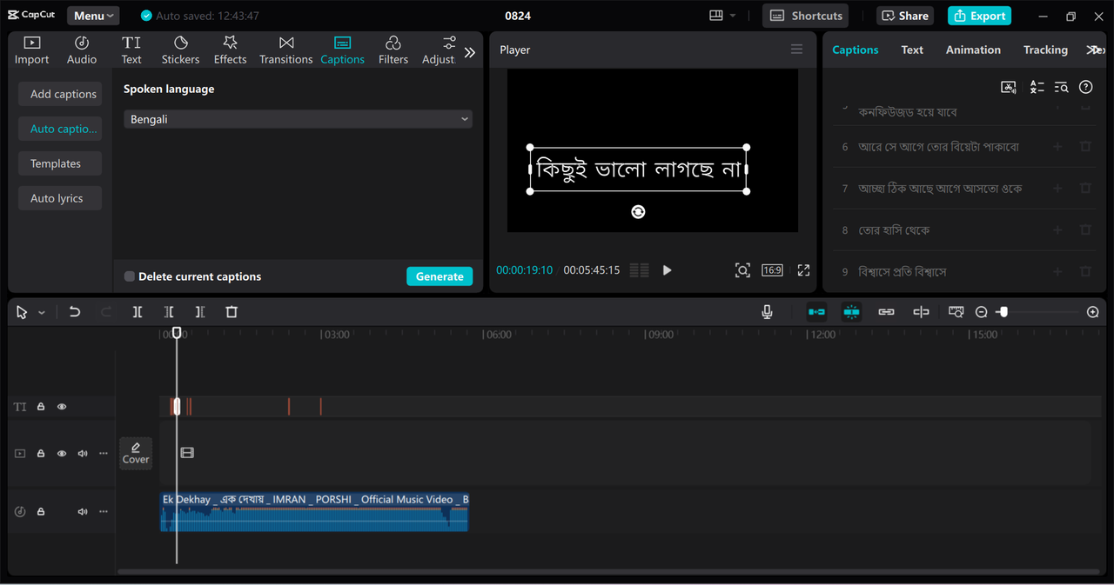This screenshot has height=585, width=1114.
Task: Select Auto lyrics option
Action: (x=60, y=198)
